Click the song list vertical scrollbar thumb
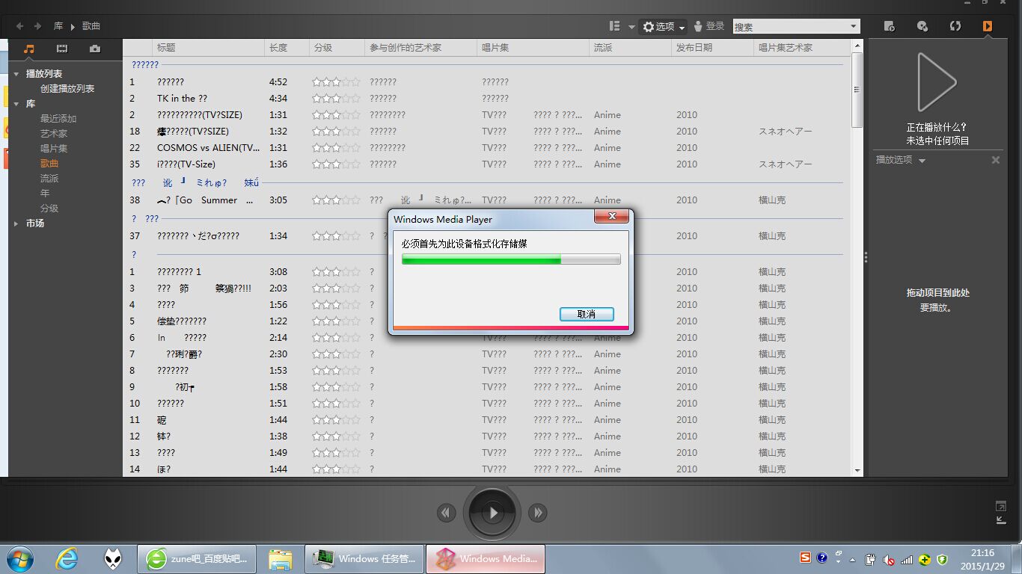Screen dimensions: 1022x574 (x=857, y=90)
